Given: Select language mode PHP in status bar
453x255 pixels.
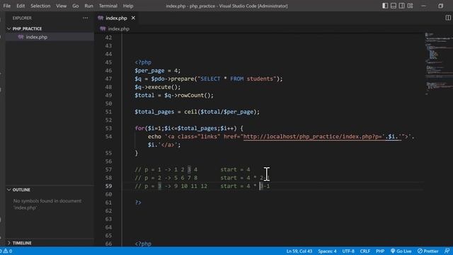Looking at the screenshot, I should pos(380,251).
